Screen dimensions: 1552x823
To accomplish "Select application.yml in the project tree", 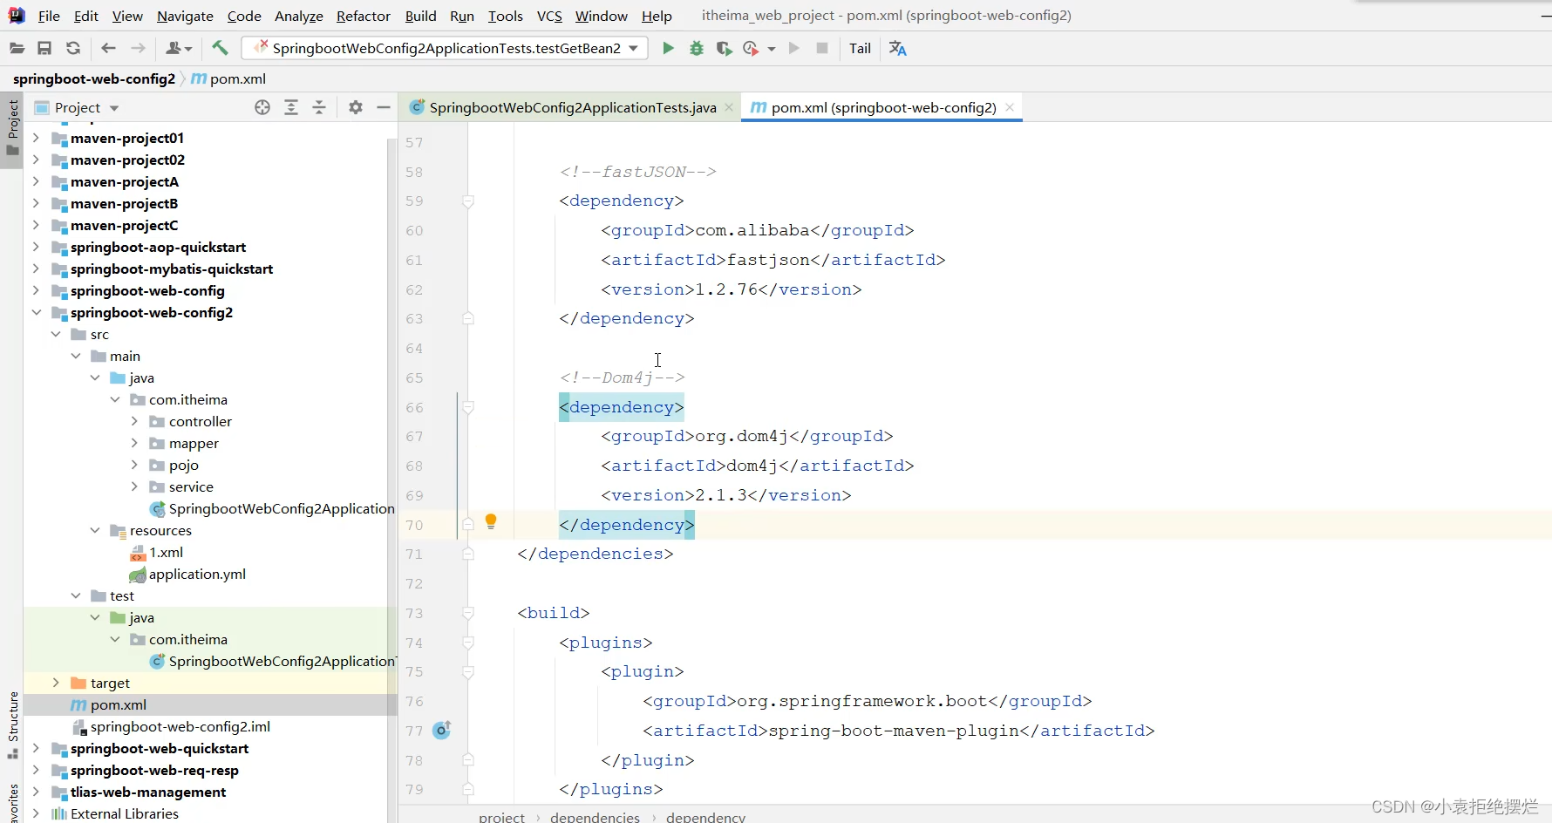I will point(197,574).
